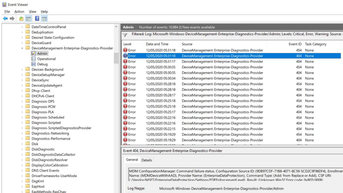Click the Disk folder icon
Viewport: 343px width, 193px height.
pos(27,143)
